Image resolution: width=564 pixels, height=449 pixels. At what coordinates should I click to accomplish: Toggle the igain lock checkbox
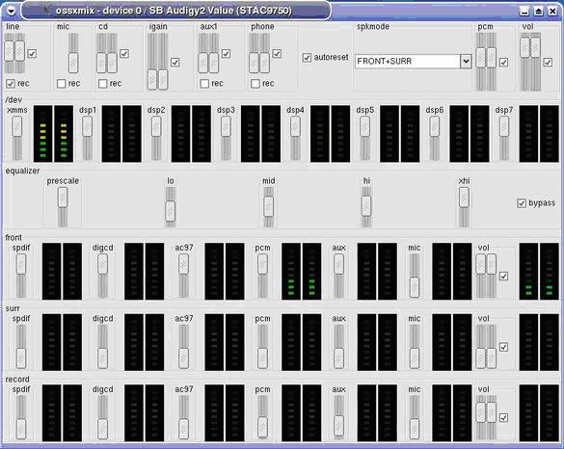(x=175, y=63)
